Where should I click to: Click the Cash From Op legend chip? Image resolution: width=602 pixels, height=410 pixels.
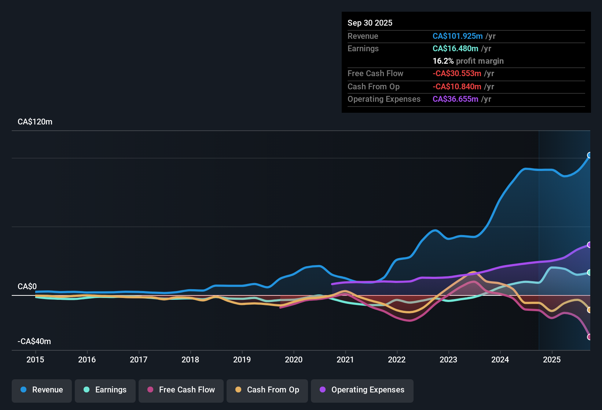(267, 390)
